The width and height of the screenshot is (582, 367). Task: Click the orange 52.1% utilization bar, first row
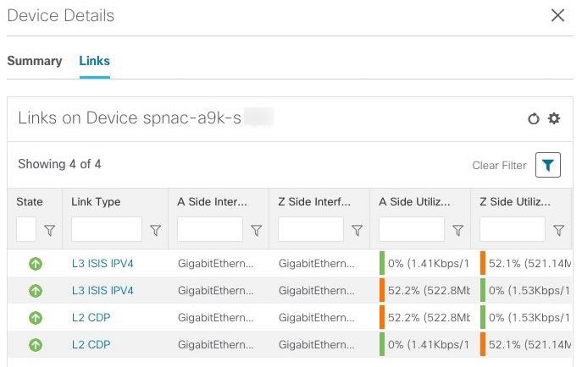tap(483, 264)
